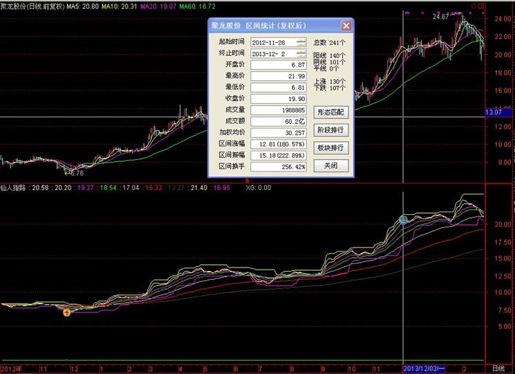
Task: Select the 成交量 value 1988885
Action: click(x=279, y=110)
